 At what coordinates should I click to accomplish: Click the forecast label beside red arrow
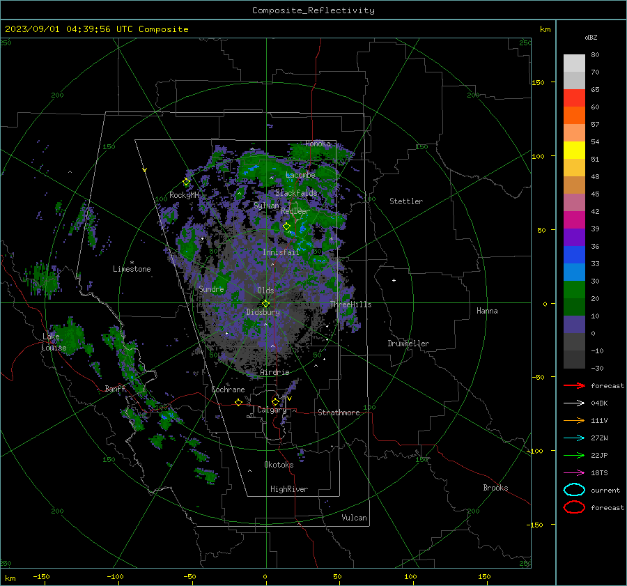[607, 385]
